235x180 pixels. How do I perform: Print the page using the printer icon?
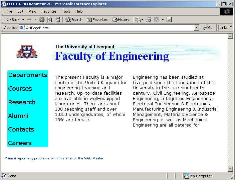(x=149, y=20)
